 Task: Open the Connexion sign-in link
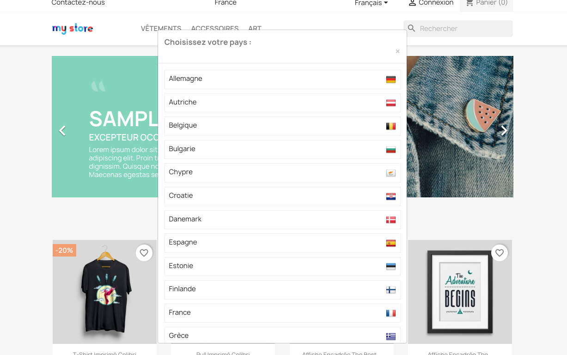(431, 3)
